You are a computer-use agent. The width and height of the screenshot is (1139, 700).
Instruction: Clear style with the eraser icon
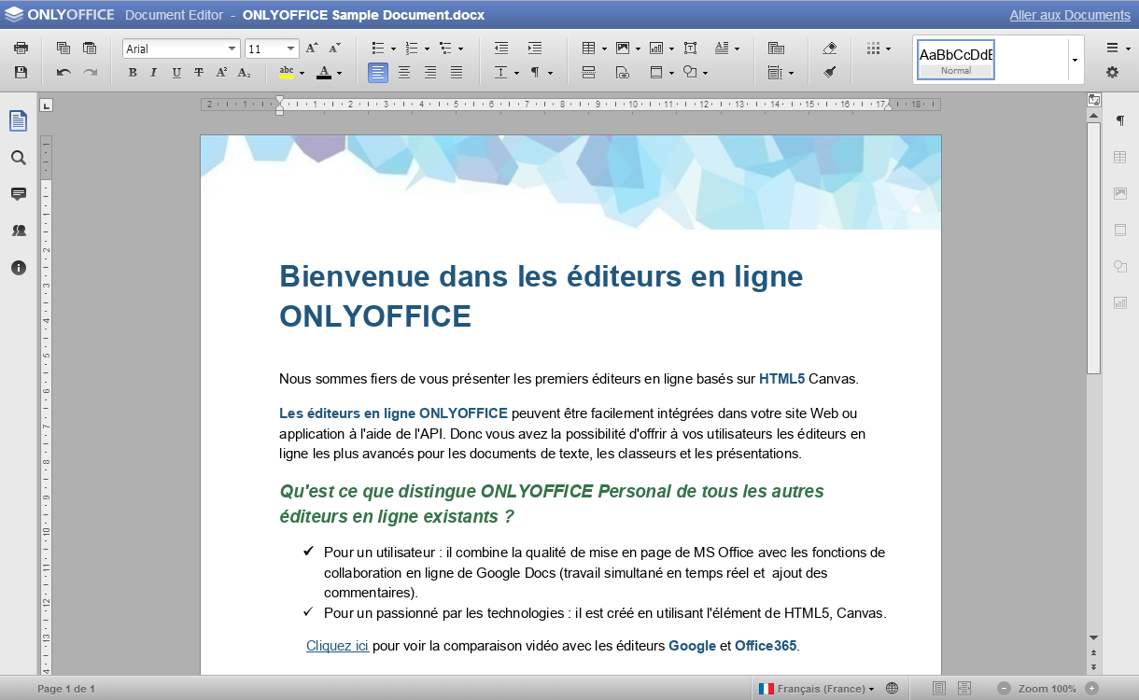830,49
